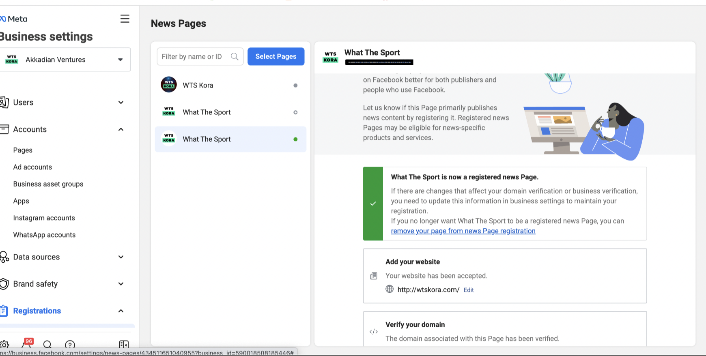Click the What The Sport header title
Image resolution: width=706 pixels, height=356 pixels.
(x=372, y=53)
